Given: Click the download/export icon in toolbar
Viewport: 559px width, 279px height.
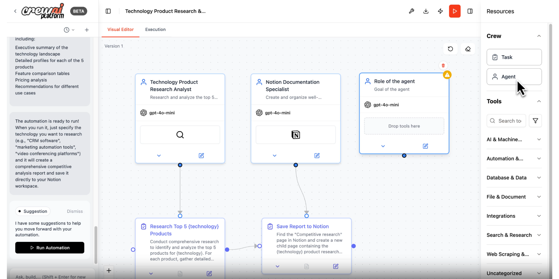Looking at the screenshot, I should pos(426,11).
